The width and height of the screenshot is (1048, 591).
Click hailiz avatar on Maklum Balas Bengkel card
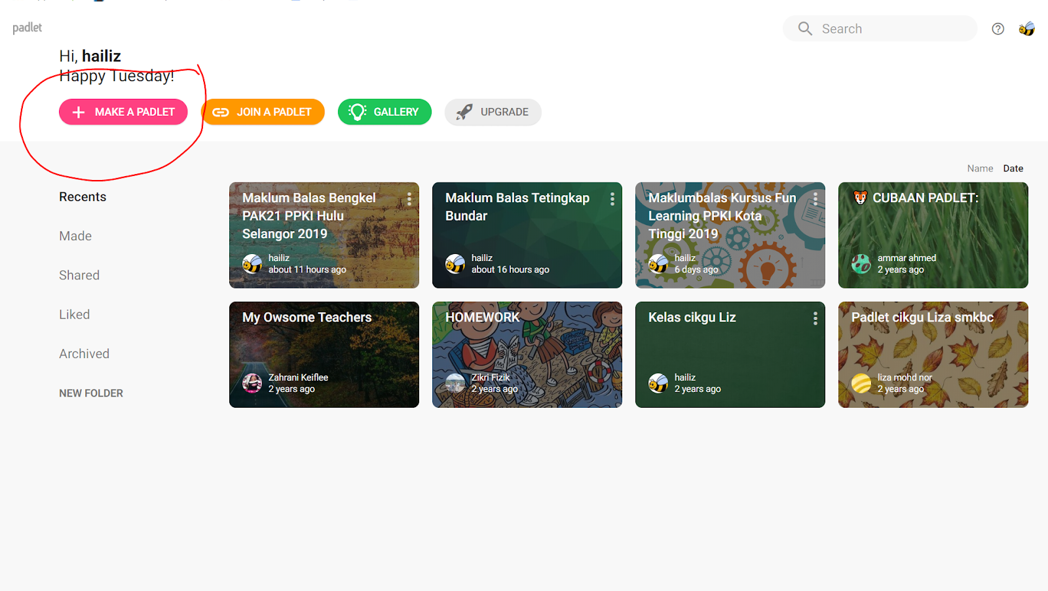click(x=252, y=264)
